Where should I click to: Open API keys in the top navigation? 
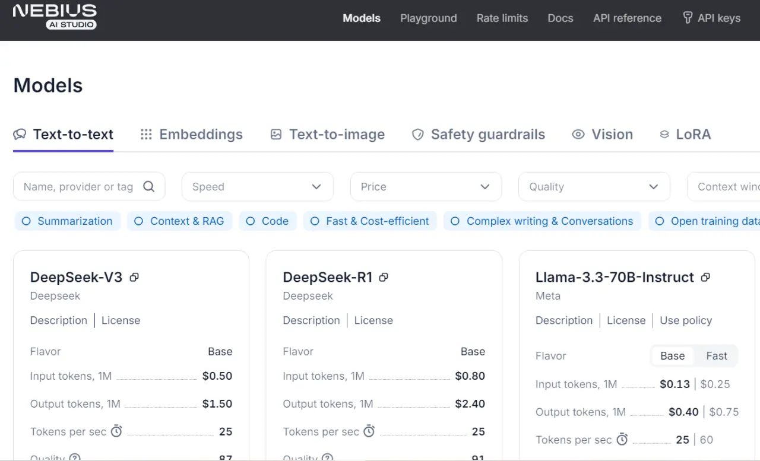coord(711,18)
